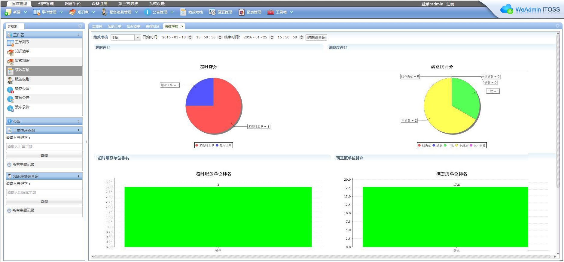
Task: Click the 注销 logout link
Action: [x=450, y=4]
